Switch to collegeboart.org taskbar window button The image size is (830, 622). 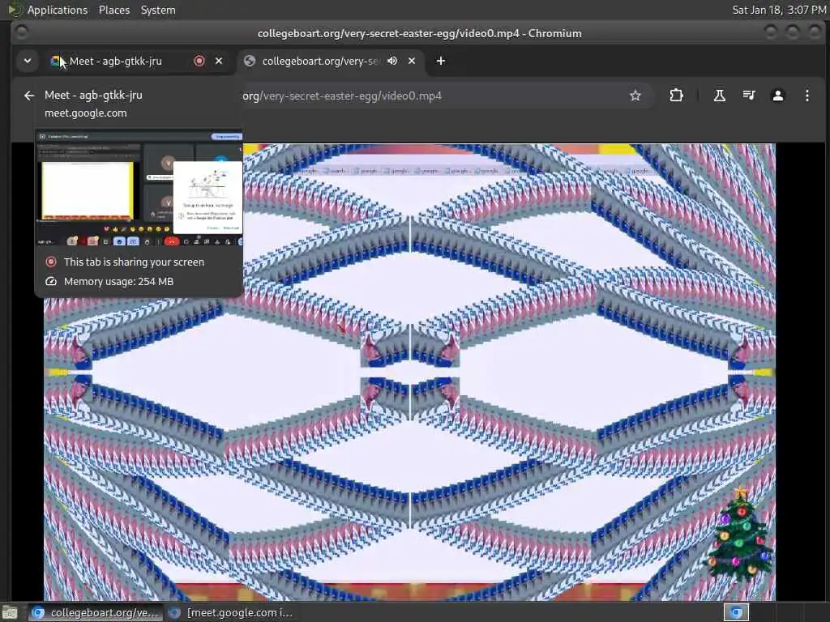click(x=96, y=613)
